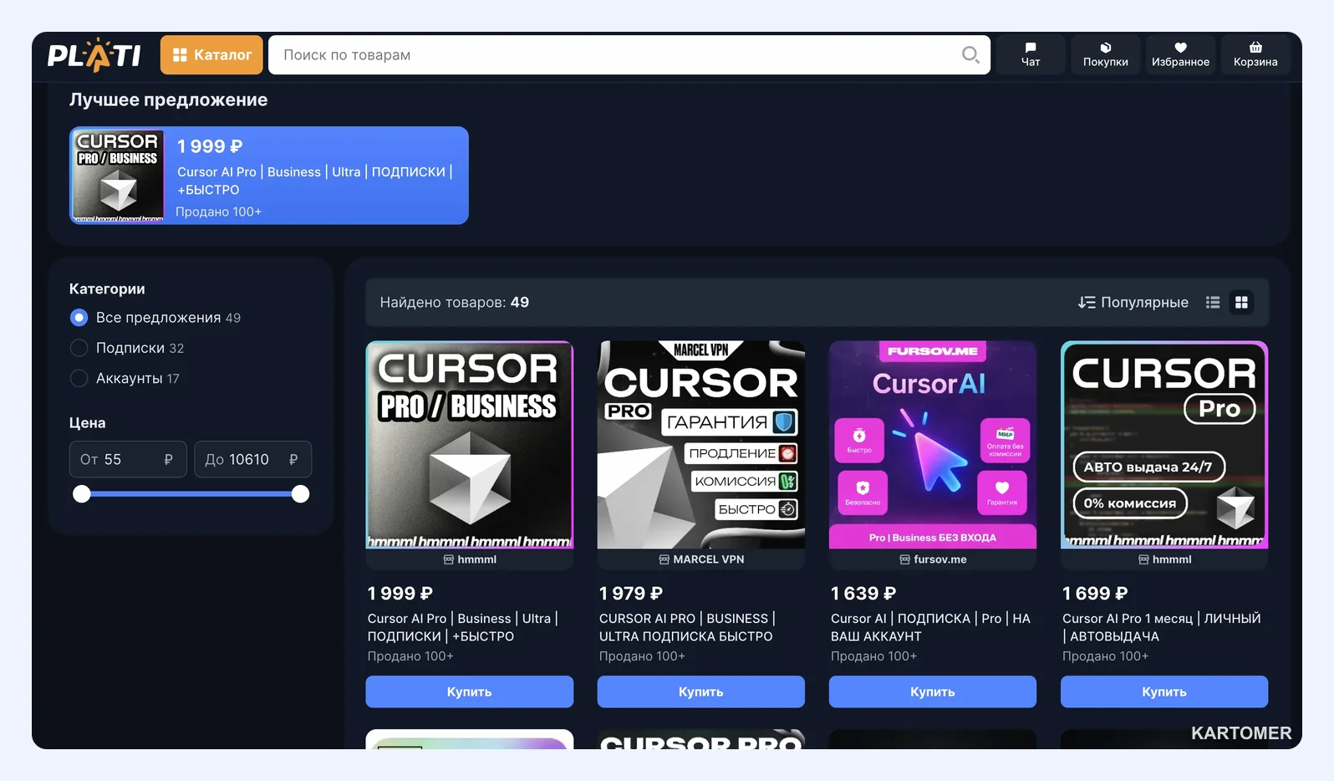Open seller MARCEL VPN store link
1334x781 pixels.
(701, 559)
